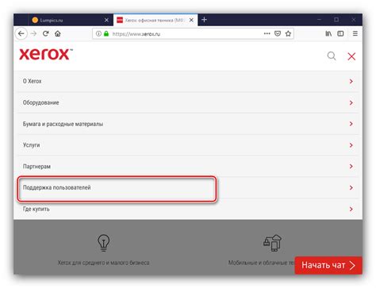Image resolution: width=376 pixels, height=288 pixels.
Task: Expand О Xerox with its chevron
Action: point(351,81)
